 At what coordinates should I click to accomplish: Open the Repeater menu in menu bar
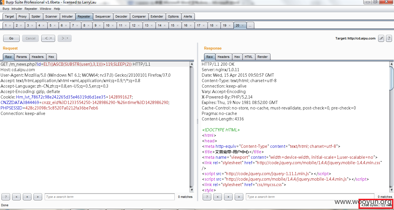pyautogui.click(x=31, y=9)
